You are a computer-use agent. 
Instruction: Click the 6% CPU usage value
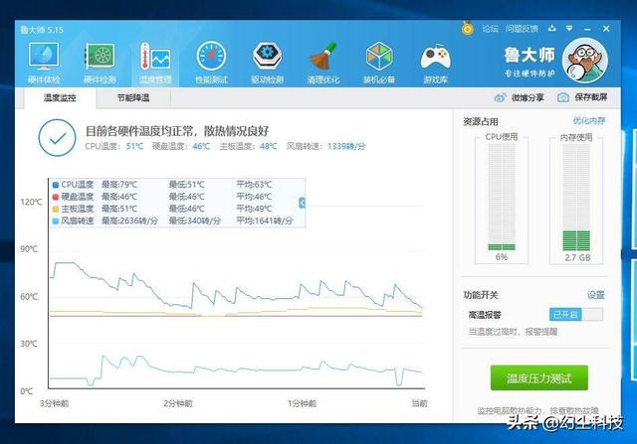tap(502, 257)
